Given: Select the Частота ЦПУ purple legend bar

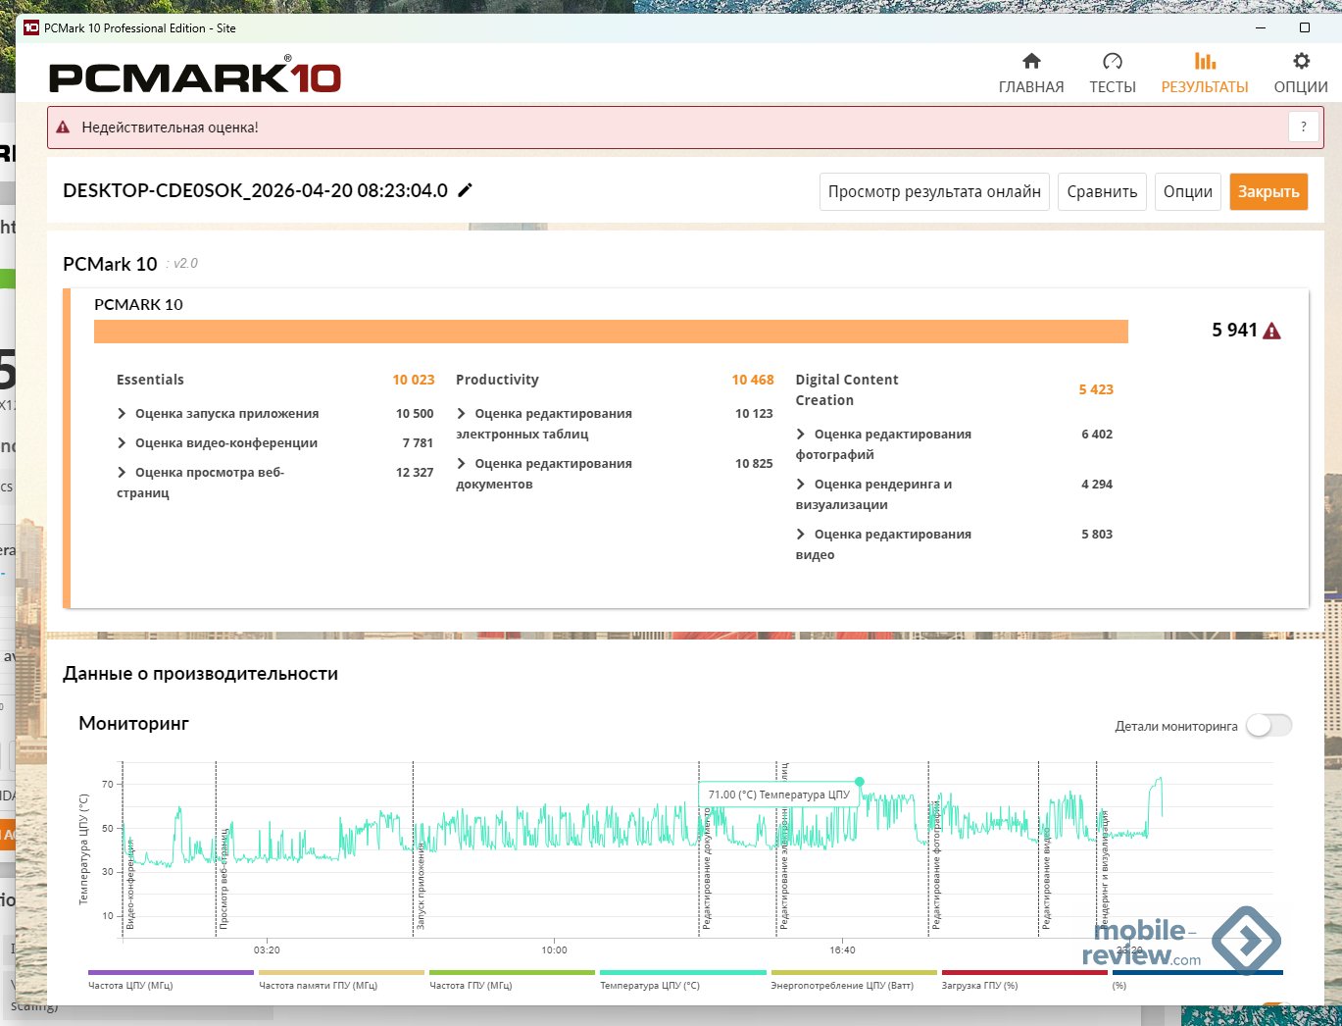Looking at the screenshot, I should tap(171, 973).
